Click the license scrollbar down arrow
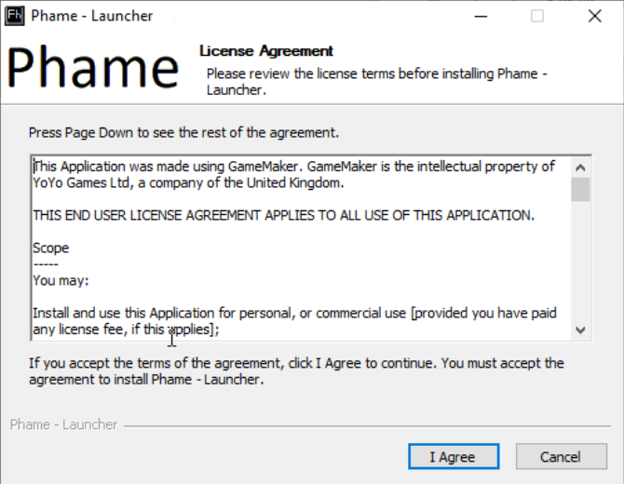The image size is (624, 484). point(580,330)
